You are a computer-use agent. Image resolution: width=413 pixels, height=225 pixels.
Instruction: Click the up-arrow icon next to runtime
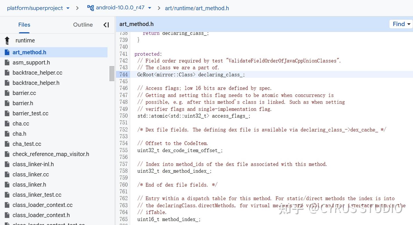[7, 40]
